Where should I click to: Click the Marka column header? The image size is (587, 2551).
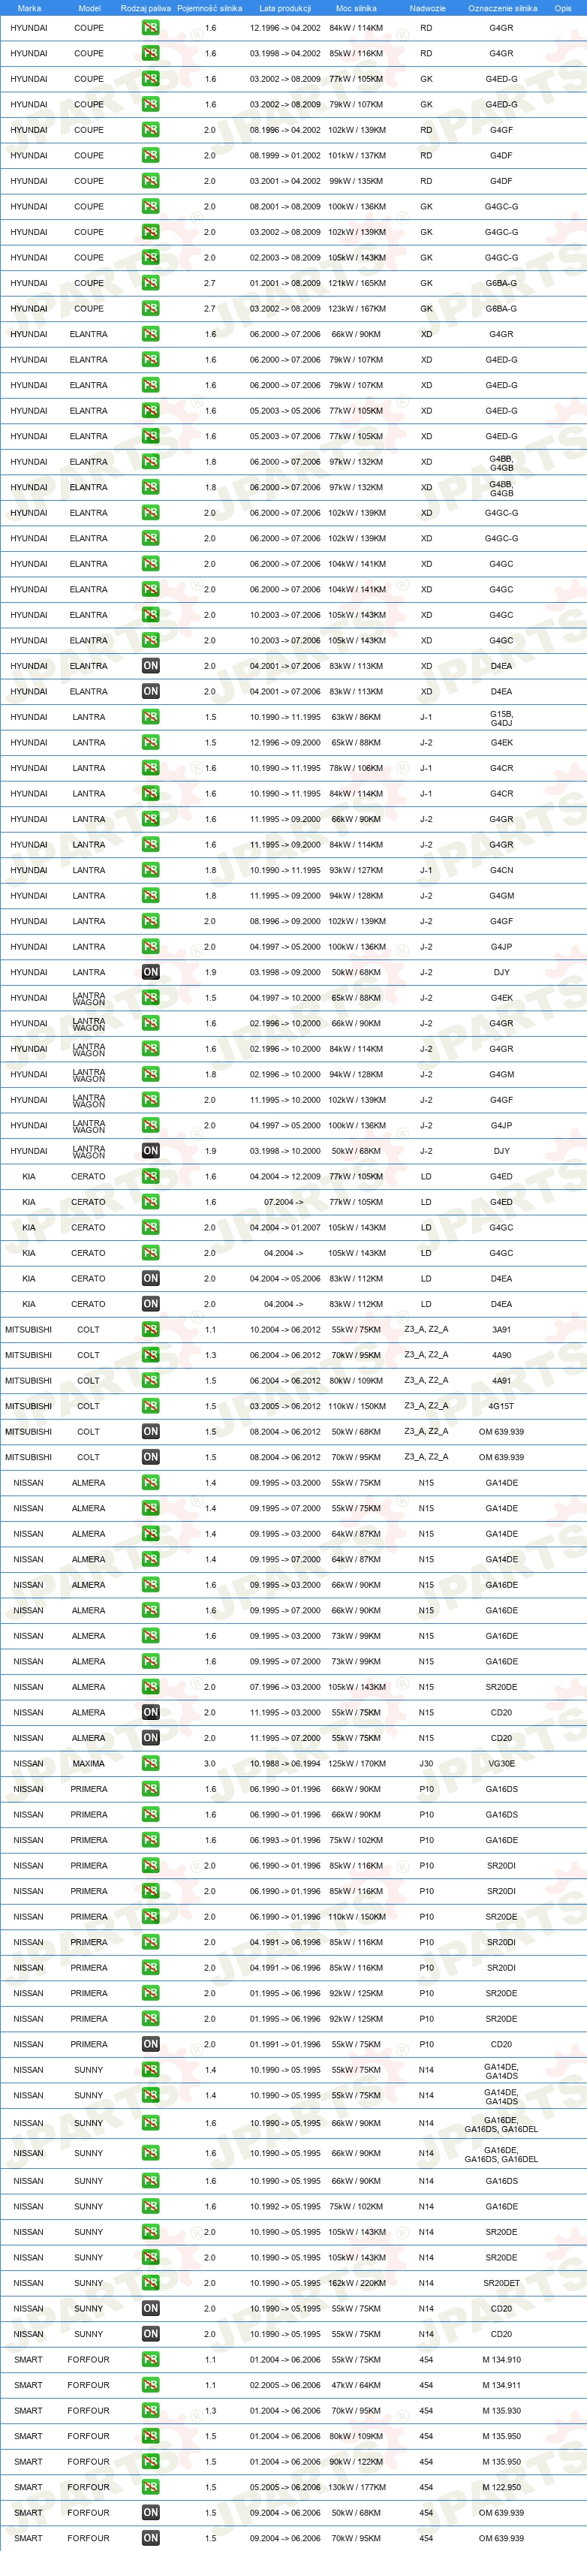pos(29,8)
